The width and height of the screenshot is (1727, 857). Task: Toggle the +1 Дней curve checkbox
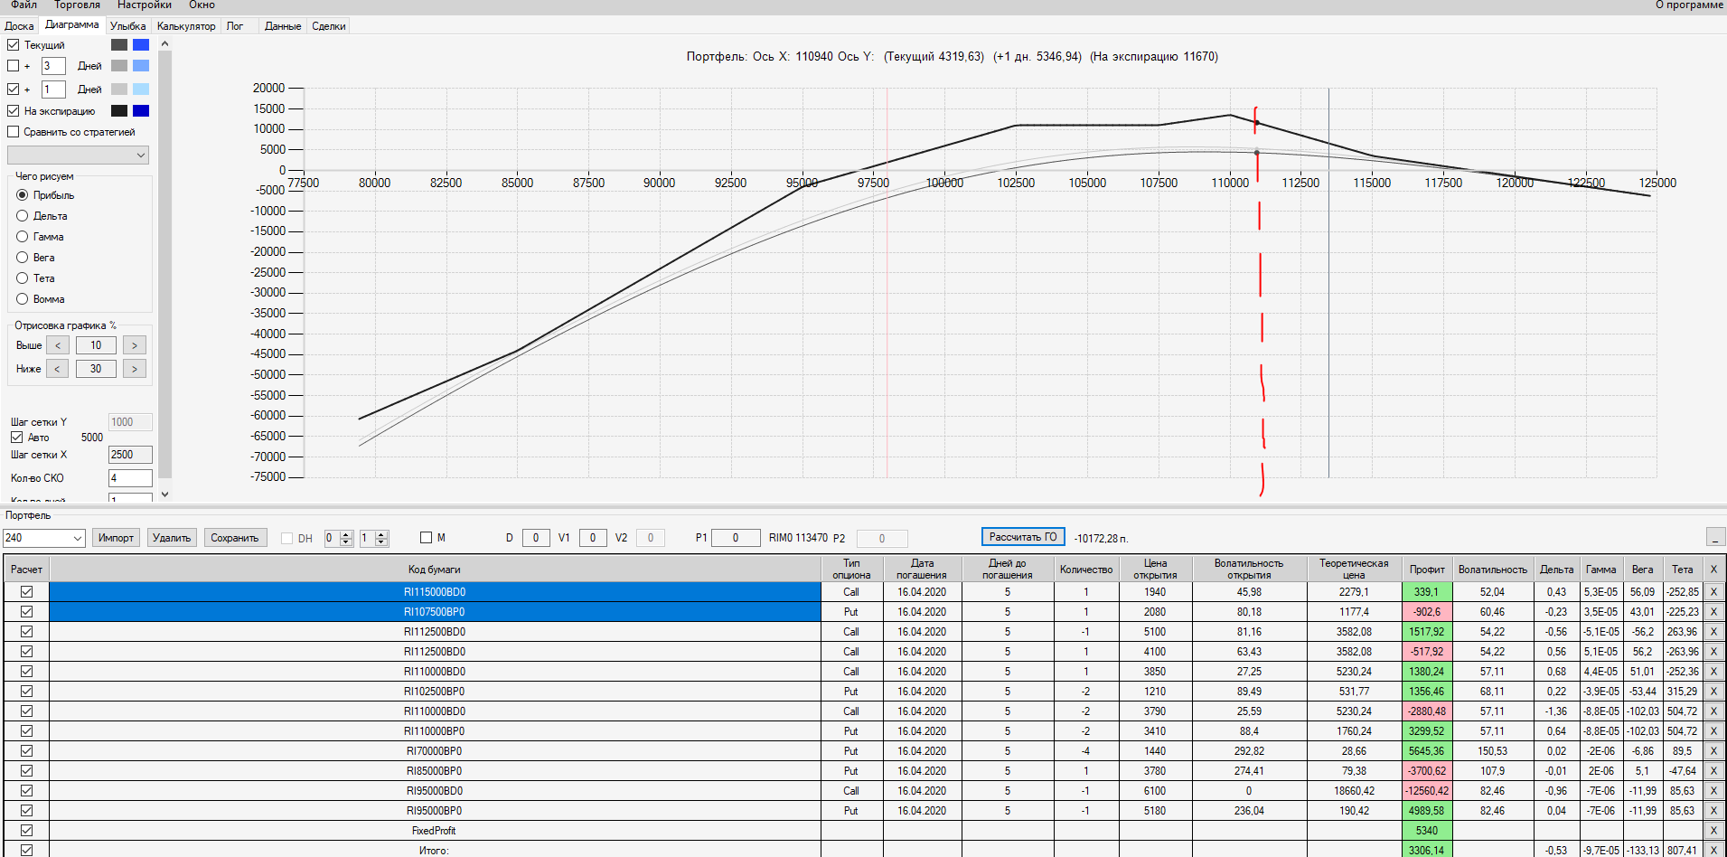tap(14, 89)
